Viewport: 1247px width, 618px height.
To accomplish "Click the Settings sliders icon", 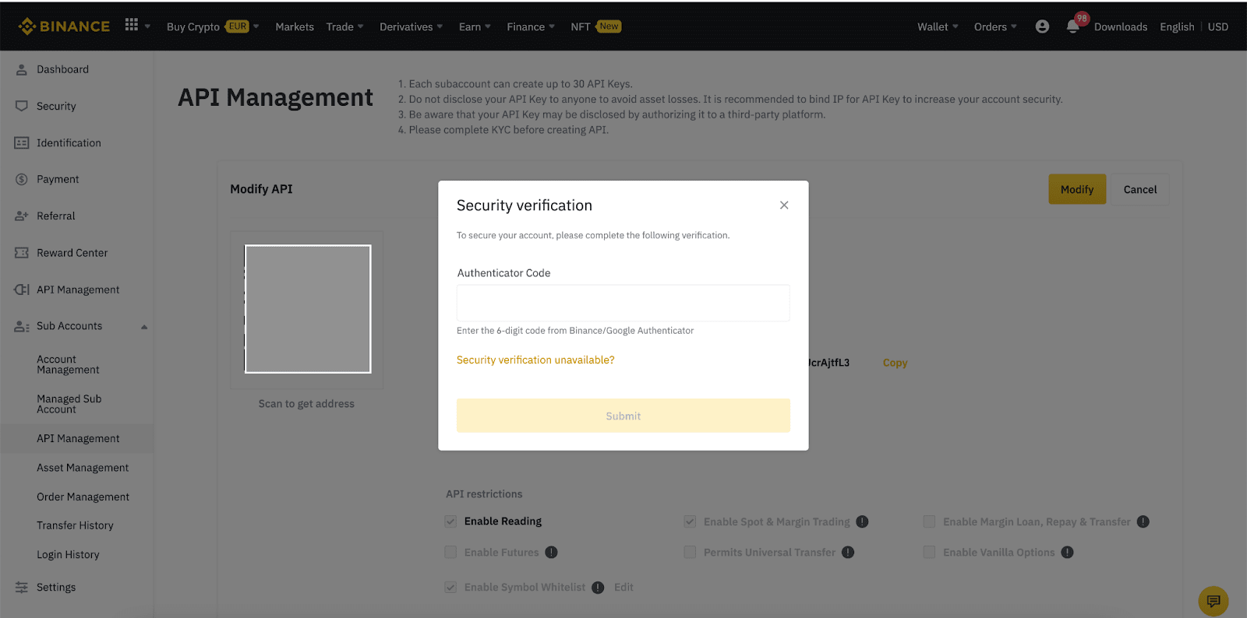I will point(22,588).
